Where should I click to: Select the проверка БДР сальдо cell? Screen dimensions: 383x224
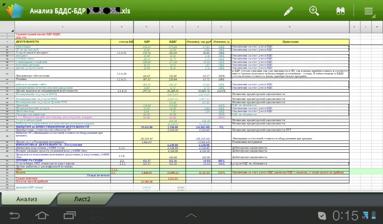click(x=62, y=187)
